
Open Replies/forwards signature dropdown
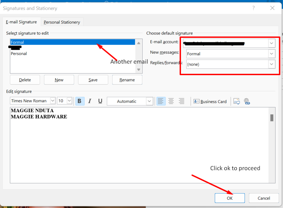point(272,64)
